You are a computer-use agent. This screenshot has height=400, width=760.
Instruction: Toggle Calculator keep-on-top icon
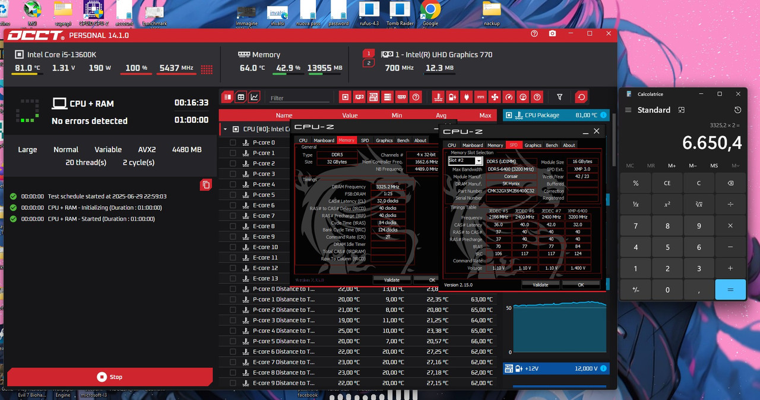pyautogui.click(x=682, y=110)
